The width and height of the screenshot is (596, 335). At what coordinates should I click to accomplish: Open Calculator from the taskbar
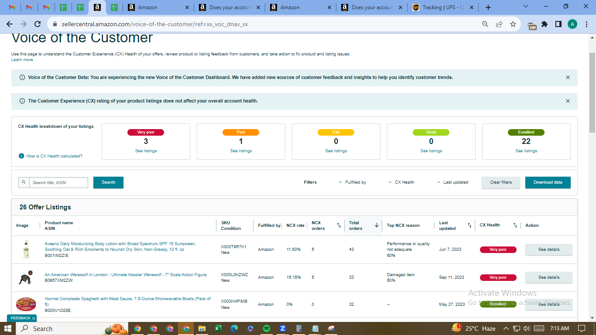point(299,328)
